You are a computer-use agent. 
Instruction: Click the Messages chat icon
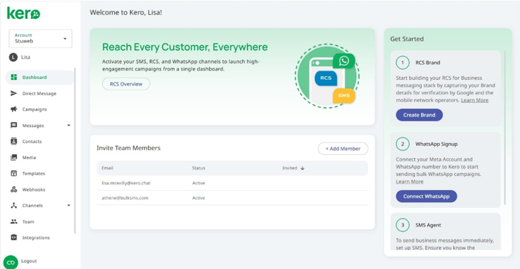(x=14, y=125)
